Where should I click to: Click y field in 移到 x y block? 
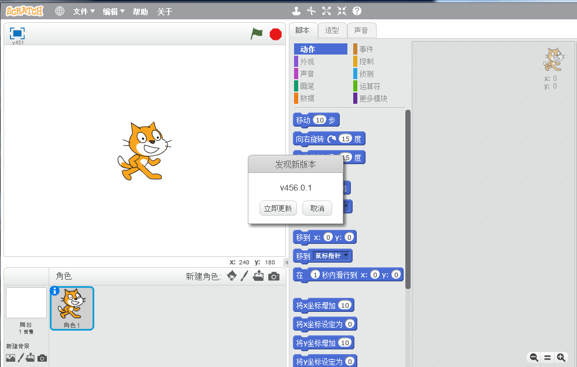coord(350,237)
